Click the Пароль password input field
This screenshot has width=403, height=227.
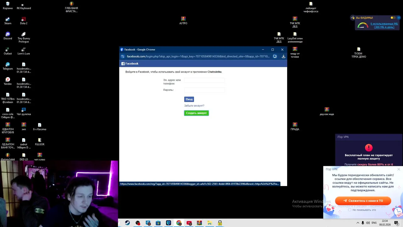[x=204, y=90]
